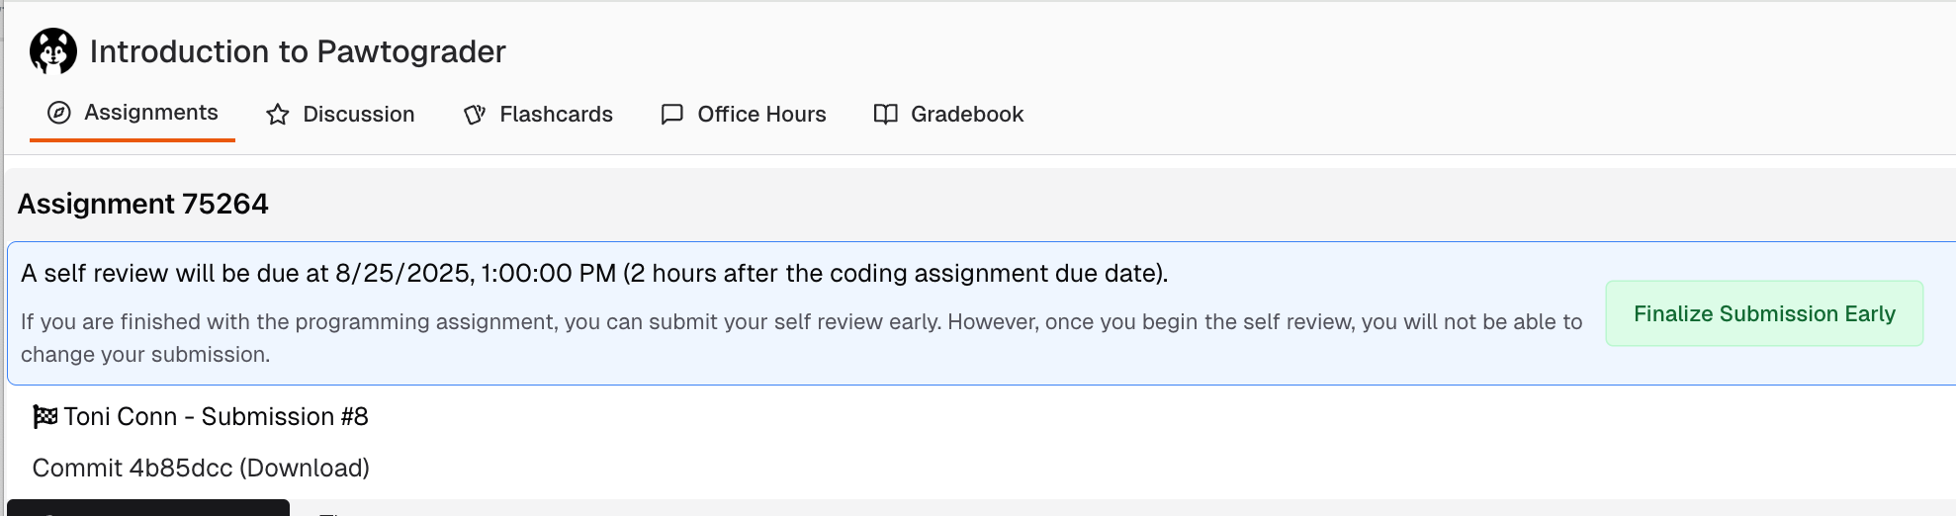Click the dark selected tab below the commit
The width and height of the screenshot is (1956, 516).
[x=148, y=508]
